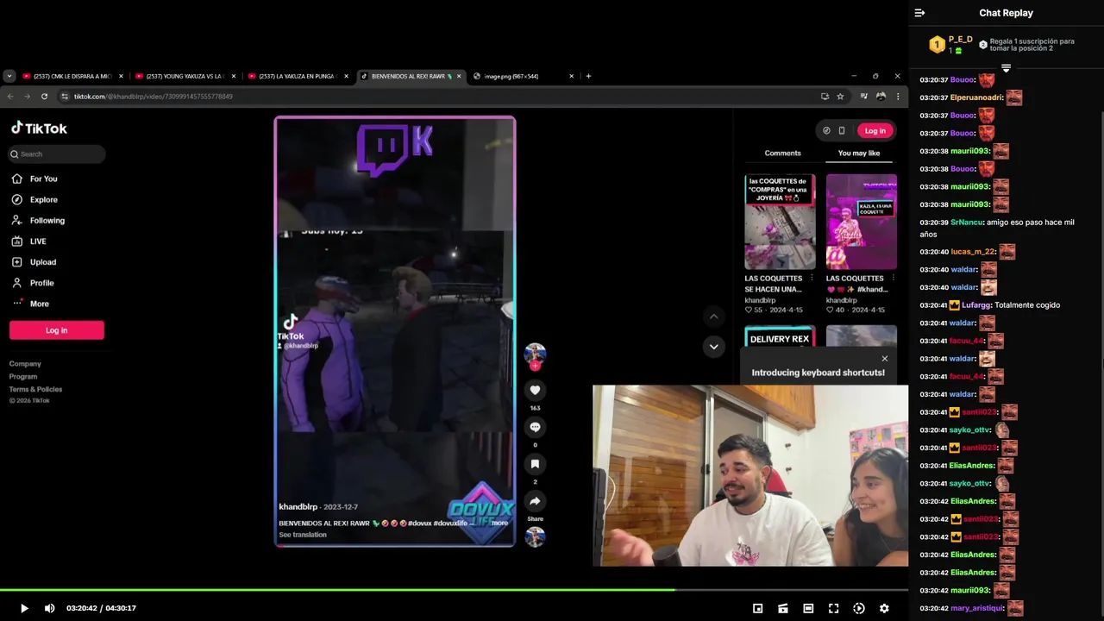Screen dimensions: 1104x621
Task: Click the circular play-arrow icon beside settings
Action: 859,608
